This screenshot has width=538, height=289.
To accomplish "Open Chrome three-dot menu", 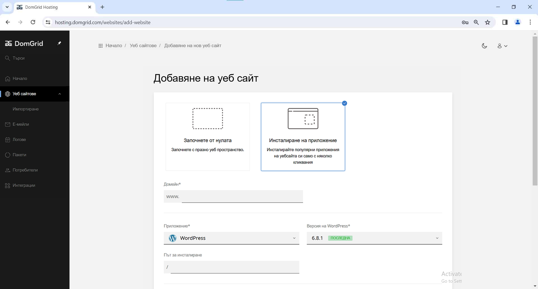I will [x=530, y=22].
